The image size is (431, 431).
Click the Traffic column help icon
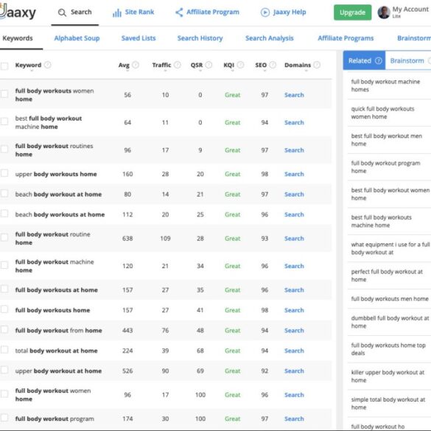(x=178, y=65)
